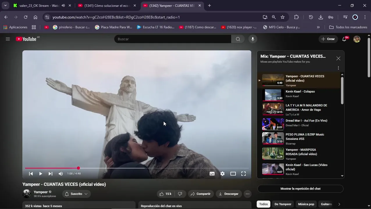Enter full screen mode
This screenshot has height=209, width=371.
click(x=244, y=174)
